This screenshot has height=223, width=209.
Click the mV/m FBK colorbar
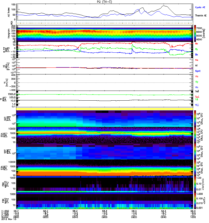pyautogui.click(x=195, y=184)
